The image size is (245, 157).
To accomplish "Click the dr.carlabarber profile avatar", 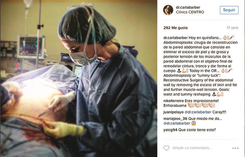I will coord(168,10).
